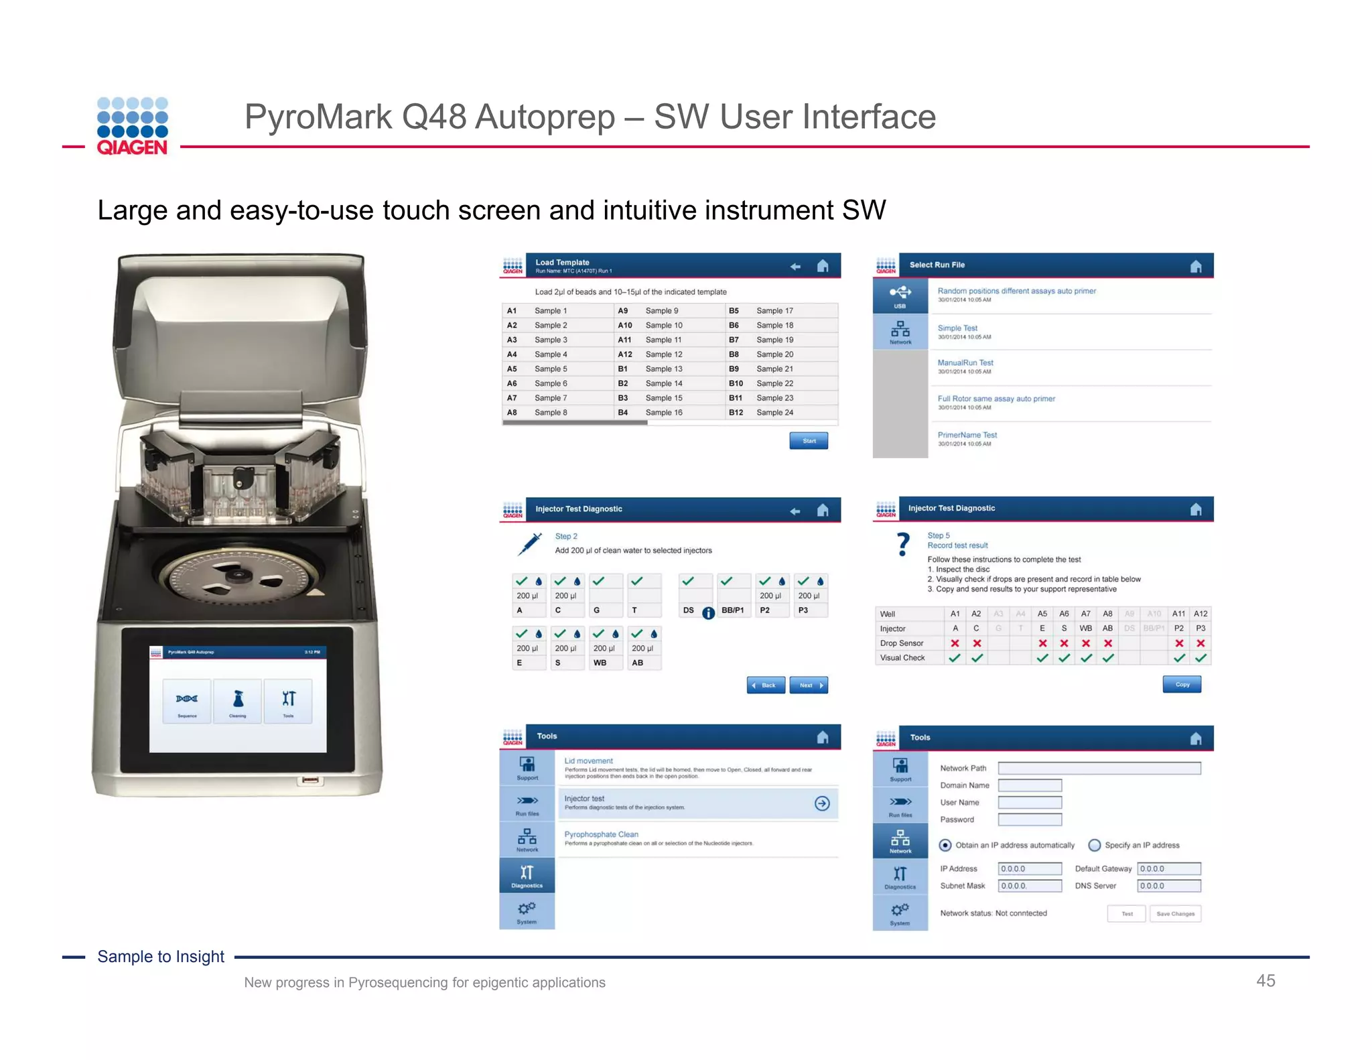Select Pyrophosphate Clean in Tools list
Image resolution: width=1372 pixels, height=1060 pixels.
(698, 839)
